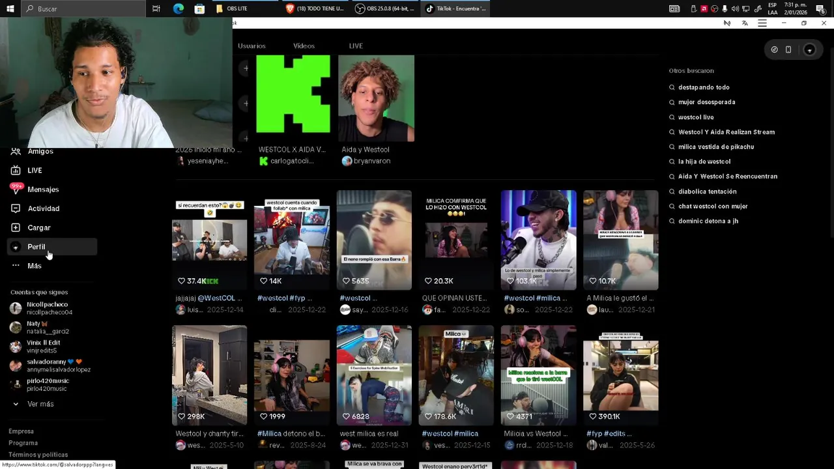Search suggestion 'mujer desesperada'
834x469 pixels.
(x=706, y=102)
